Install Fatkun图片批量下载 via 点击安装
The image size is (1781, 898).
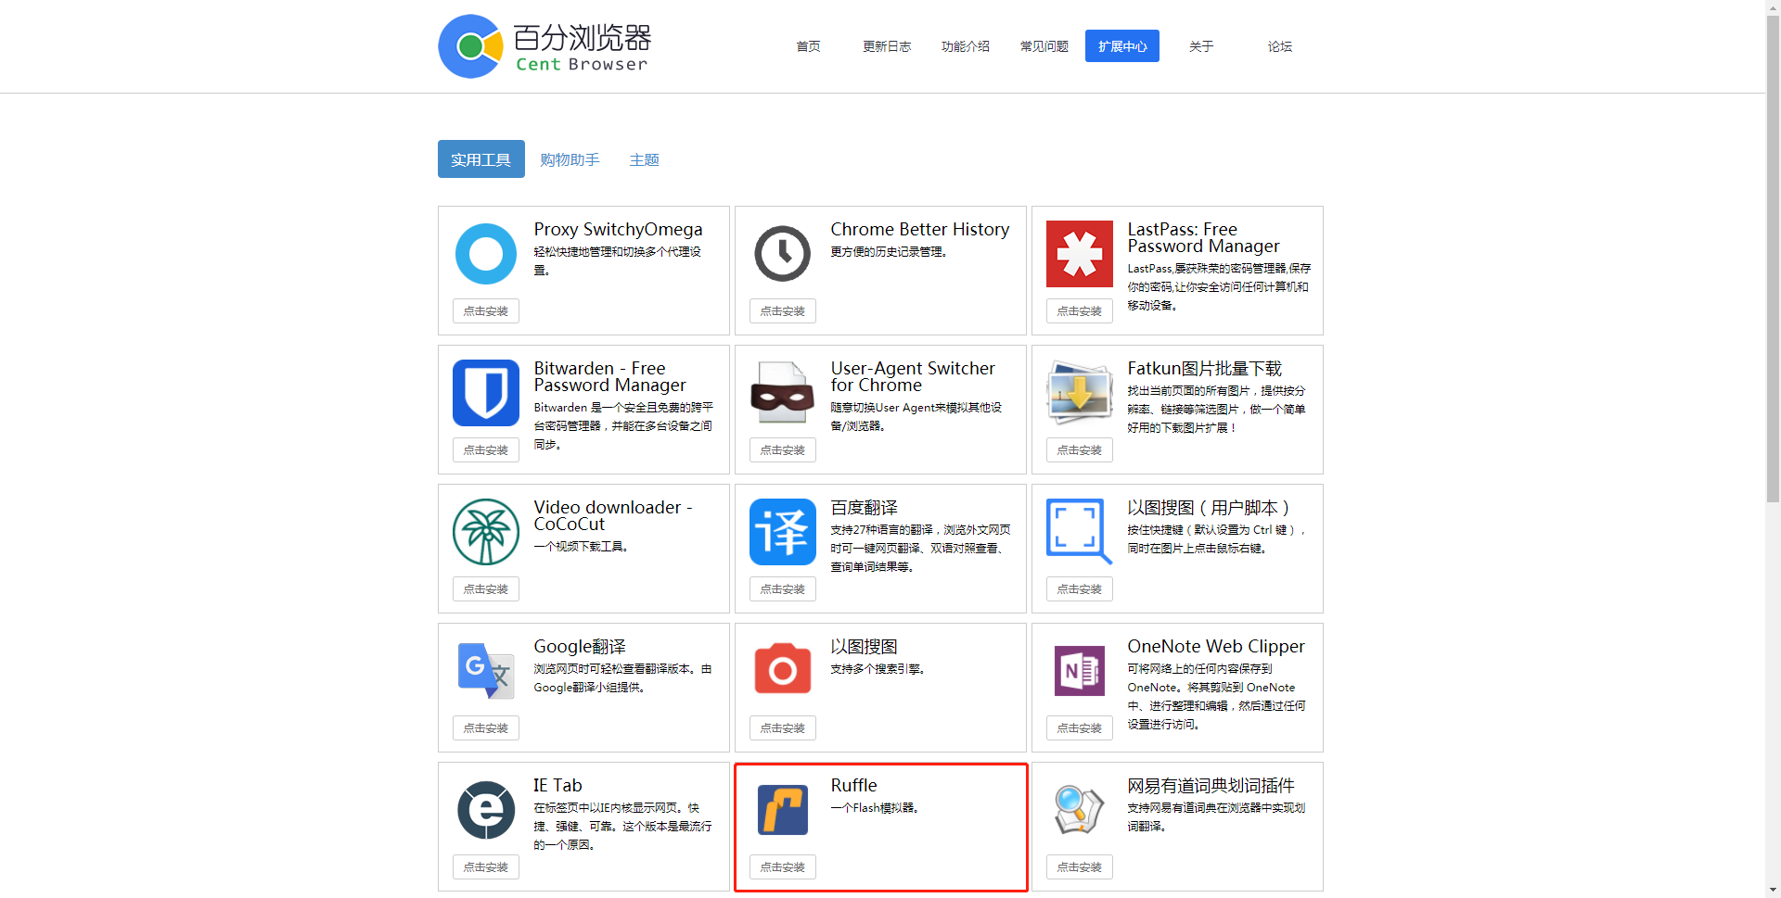pos(1080,450)
